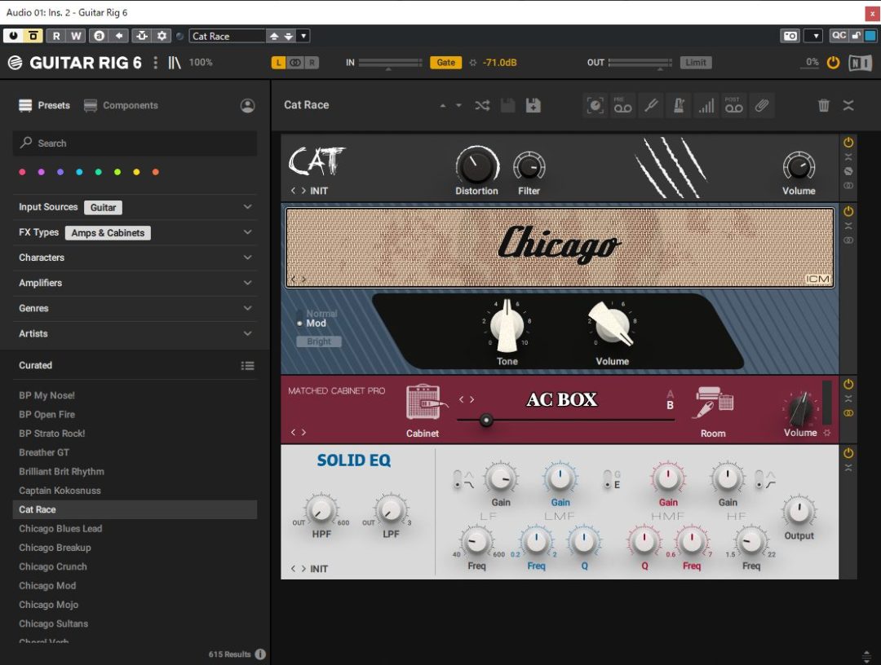Open the preset volume bars icon
This screenshot has width=881, height=665.
pos(706,105)
